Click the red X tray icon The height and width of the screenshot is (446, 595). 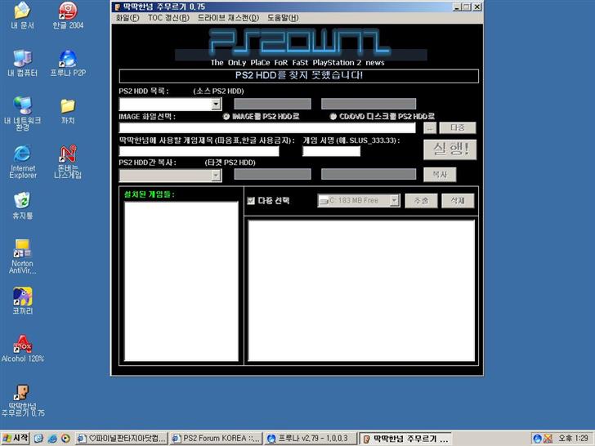[x=548, y=439]
